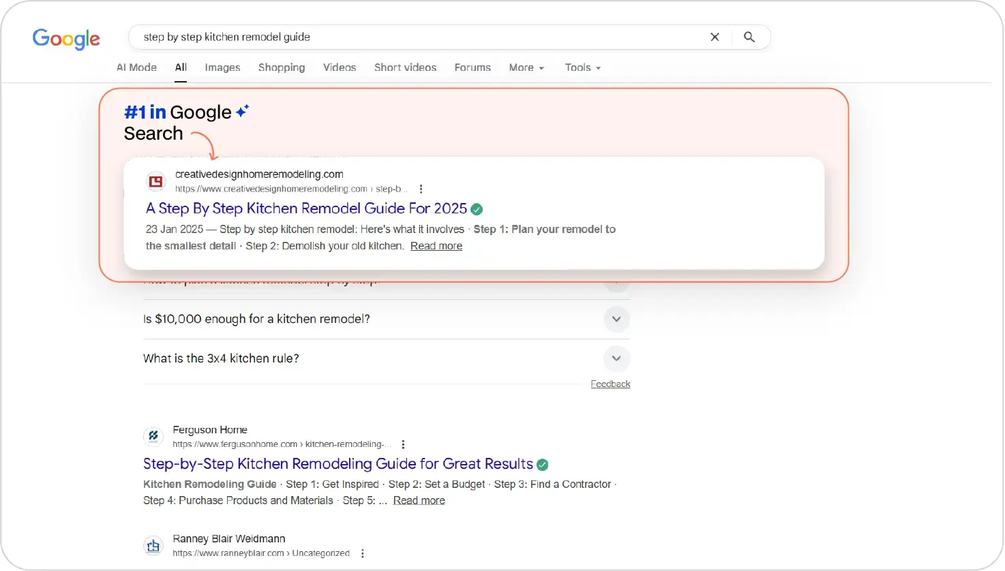Viewport: 1005px width, 571px height.
Task: Open the More search categories dropdown
Action: 526,67
